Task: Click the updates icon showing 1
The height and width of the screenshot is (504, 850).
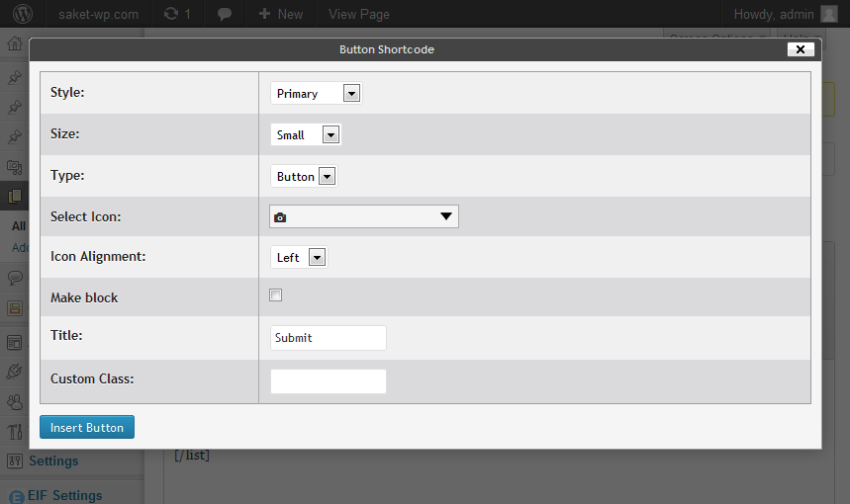Action: click(177, 14)
